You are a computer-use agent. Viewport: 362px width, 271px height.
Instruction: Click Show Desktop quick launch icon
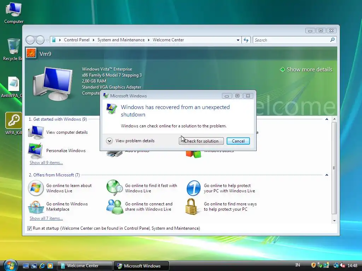[x=26, y=266]
